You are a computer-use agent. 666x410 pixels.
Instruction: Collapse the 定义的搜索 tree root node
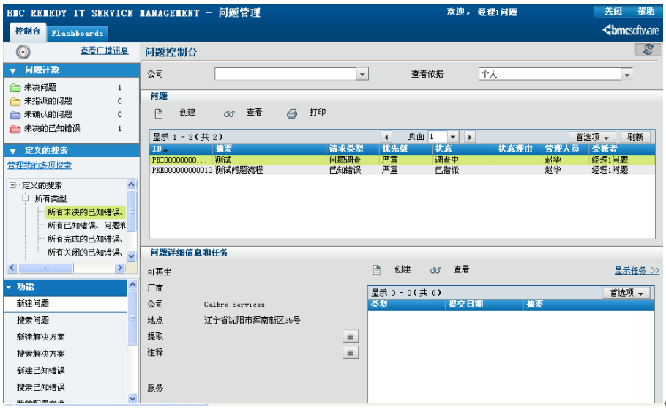(x=12, y=185)
